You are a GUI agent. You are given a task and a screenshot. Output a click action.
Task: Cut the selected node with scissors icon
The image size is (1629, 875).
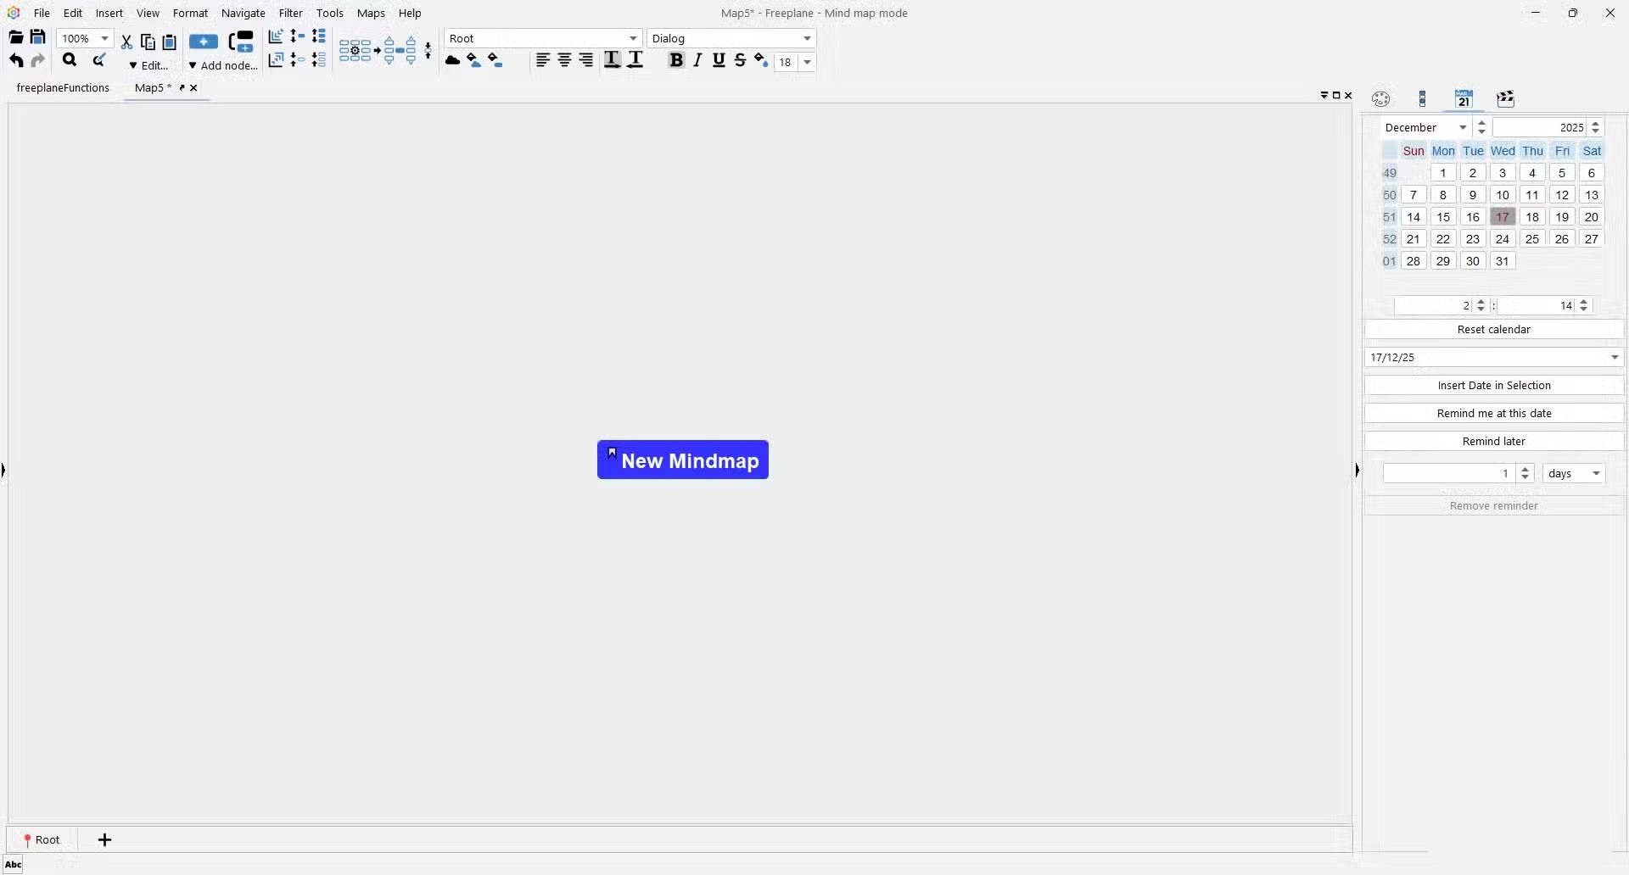pos(126,42)
